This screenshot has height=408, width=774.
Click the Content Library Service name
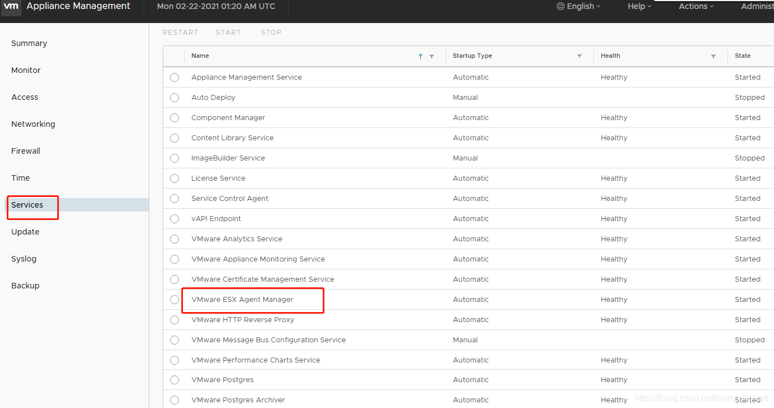pyautogui.click(x=232, y=138)
